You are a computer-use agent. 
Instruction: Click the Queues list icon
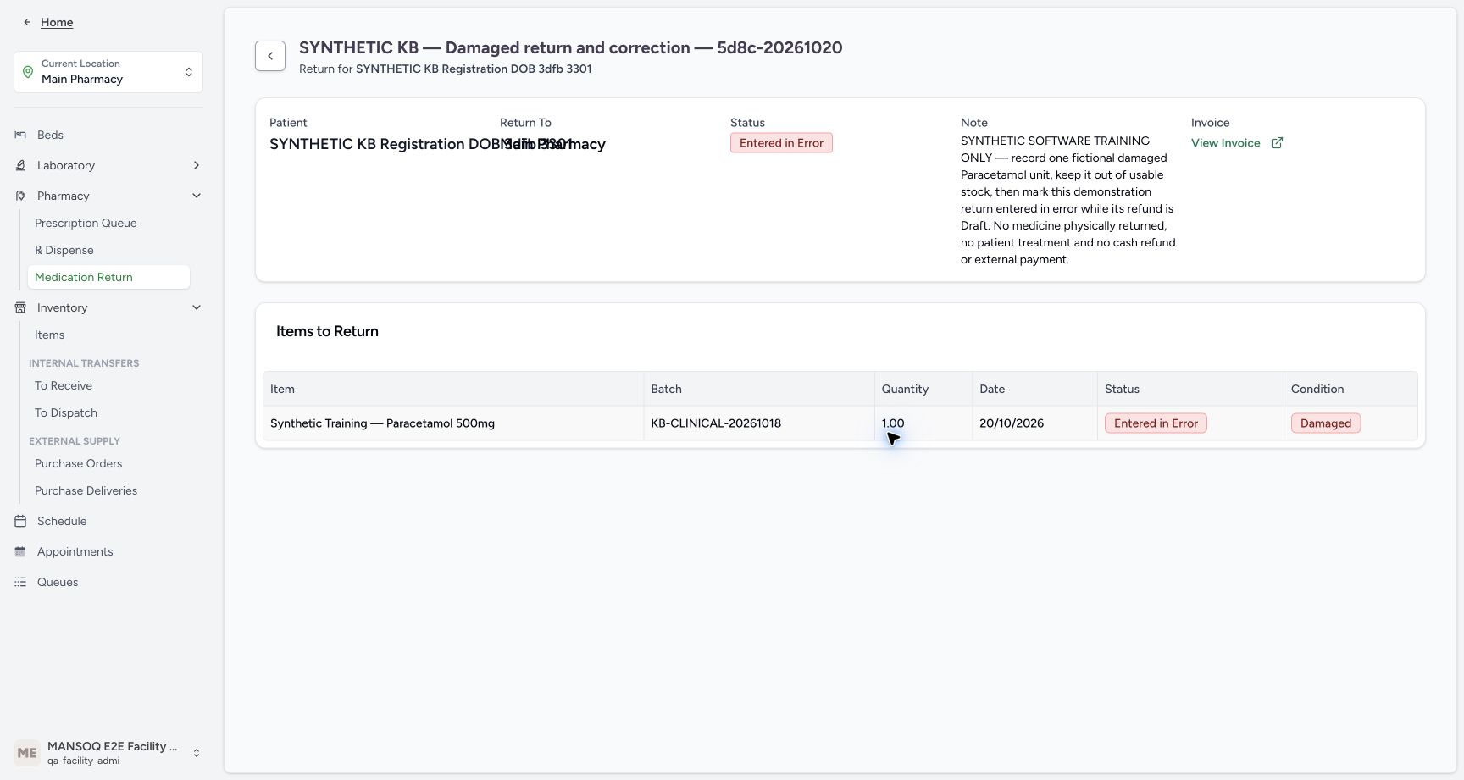(20, 582)
